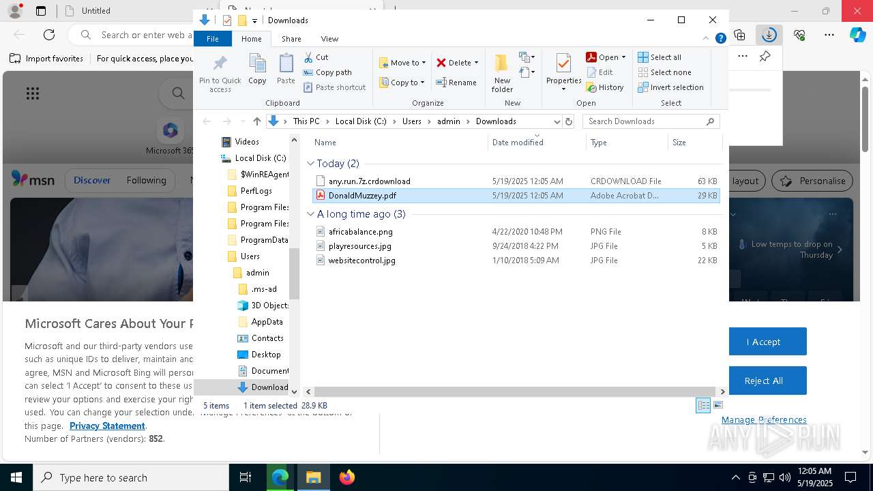The image size is (873, 491).
Task: Open address bar history dropdown
Action: coord(557,121)
